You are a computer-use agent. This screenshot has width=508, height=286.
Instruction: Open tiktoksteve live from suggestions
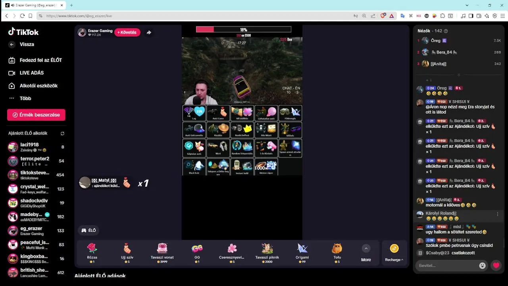pyautogui.click(x=36, y=175)
